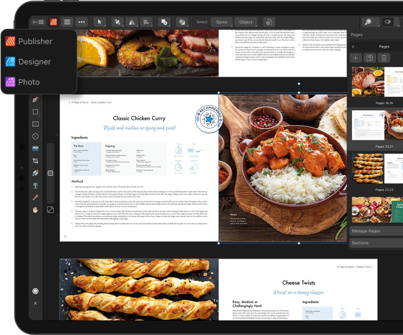Screen dimensions: 403x335
Task: Open the three-dots more options menu
Action: tap(82, 22)
